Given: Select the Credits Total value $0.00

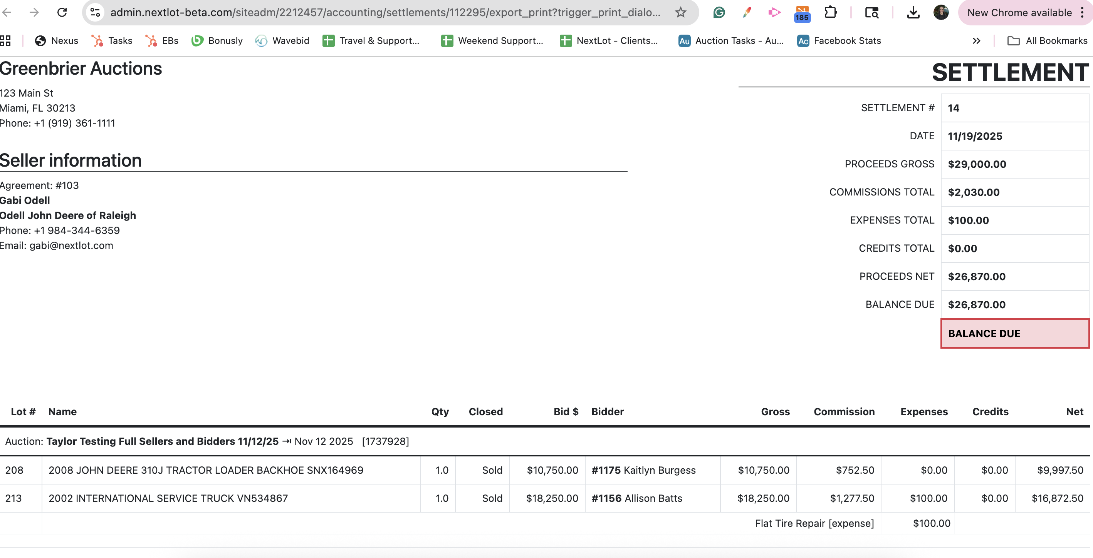Looking at the screenshot, I should coord(962,248).
